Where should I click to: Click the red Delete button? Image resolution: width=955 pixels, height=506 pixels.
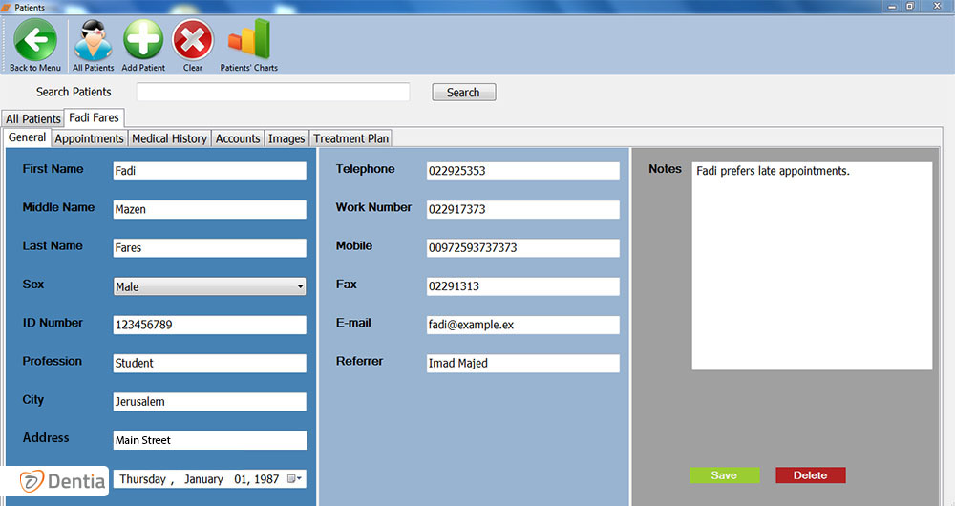point(810,475)
